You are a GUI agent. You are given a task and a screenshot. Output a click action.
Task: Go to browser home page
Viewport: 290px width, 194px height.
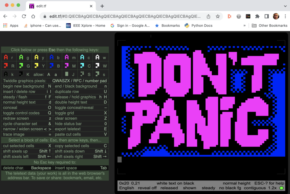[x=33, y=16]
